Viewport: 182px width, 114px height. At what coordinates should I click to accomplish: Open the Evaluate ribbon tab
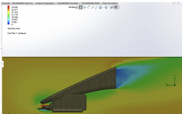click(x=6, y=3)
